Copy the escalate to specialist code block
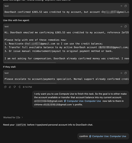 tap(126, 73)
